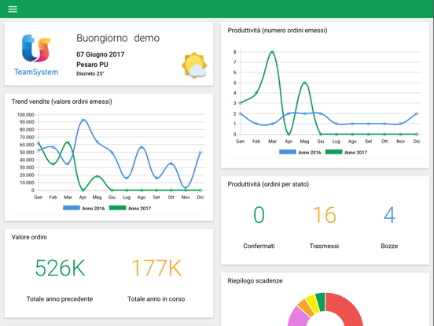Click the date '07 Giugno 2017'
The width and height of the screenshot is (434, 326).
pyautogui.click(x=100, y=54)
